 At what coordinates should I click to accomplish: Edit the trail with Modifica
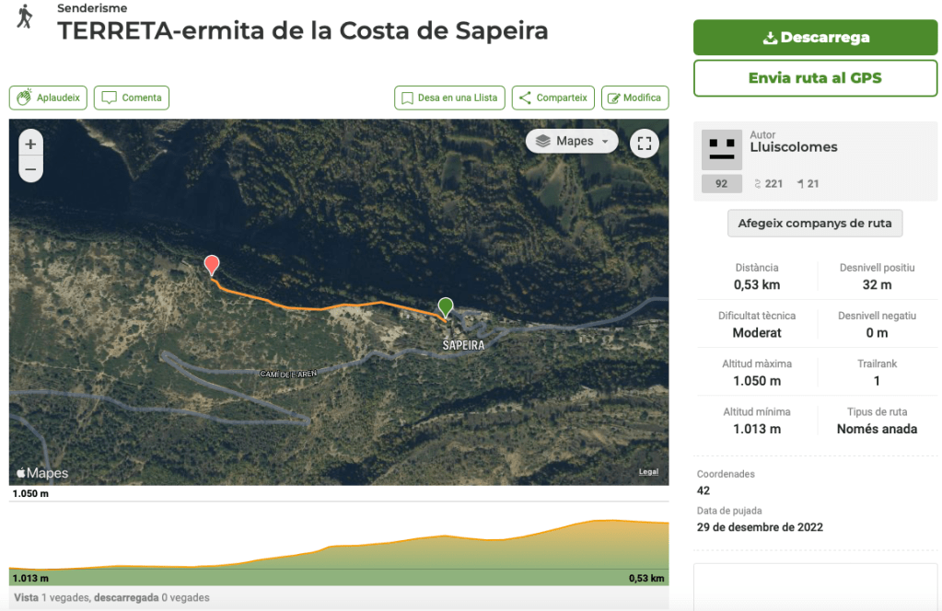click(634, 98)
